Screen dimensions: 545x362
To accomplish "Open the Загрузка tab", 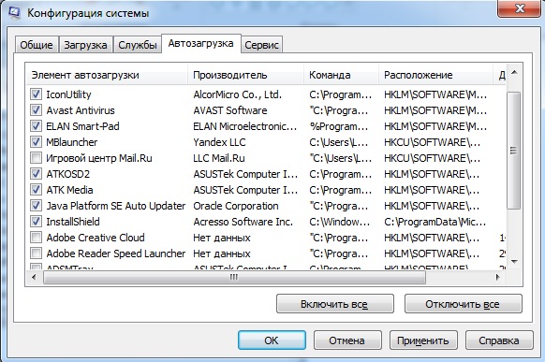I will [85, 45].
